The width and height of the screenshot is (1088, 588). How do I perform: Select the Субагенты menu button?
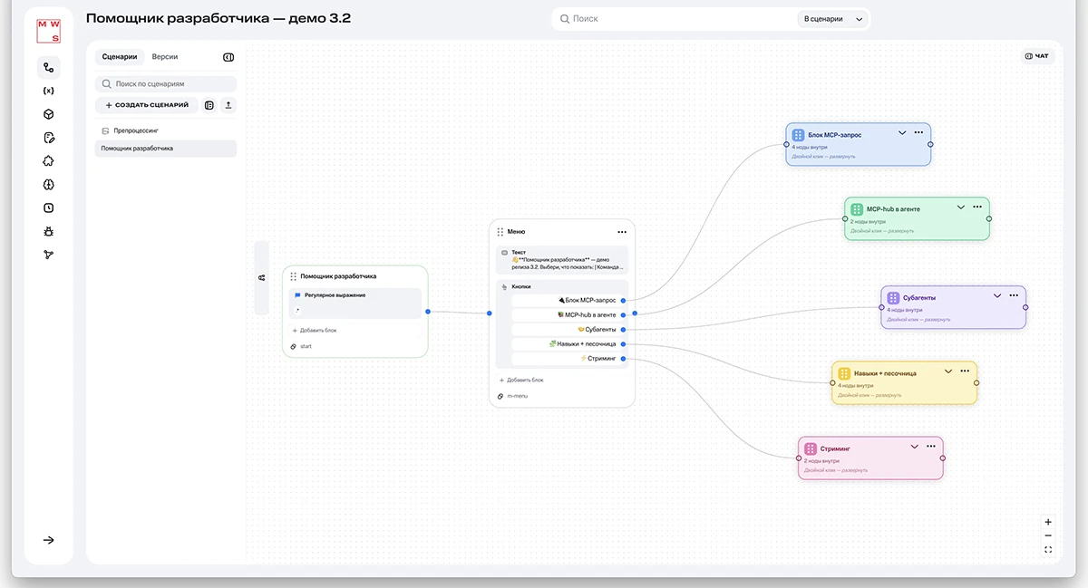point(569,329)
